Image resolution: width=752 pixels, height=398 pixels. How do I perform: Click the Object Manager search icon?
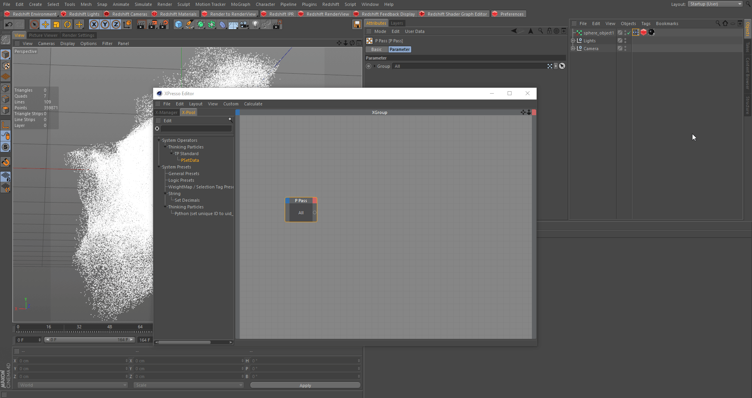click(718, 23)
